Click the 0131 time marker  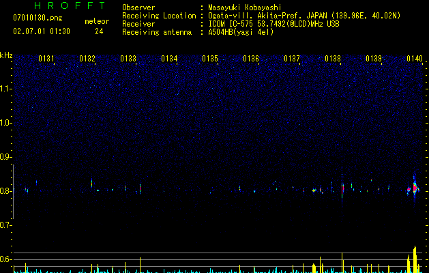tap(46, 58)
